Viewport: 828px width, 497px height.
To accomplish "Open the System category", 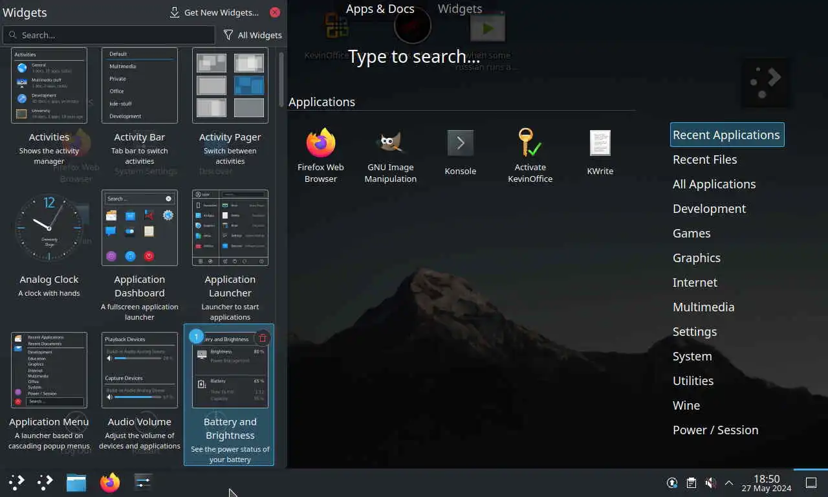I will point(692,356).
